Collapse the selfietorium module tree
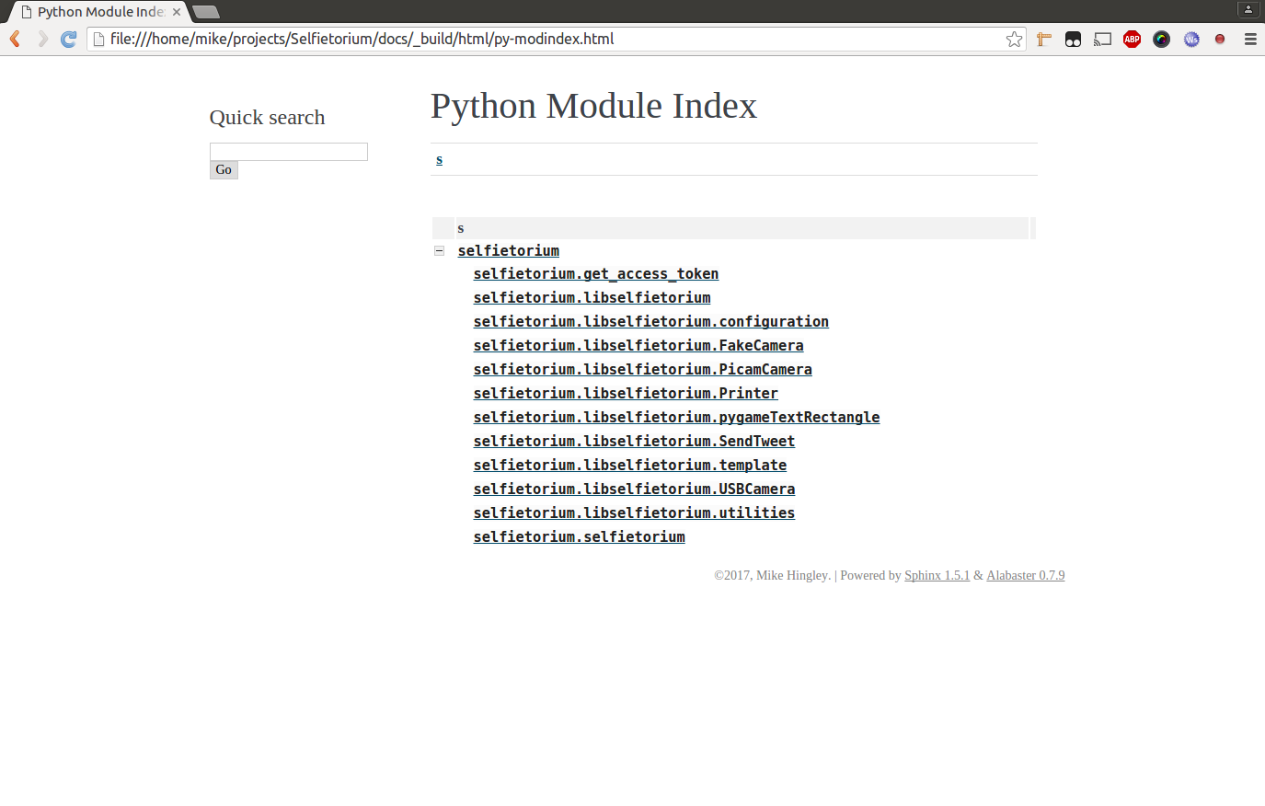Screen dimensions: 1265x806 click(x=440, y=250)
